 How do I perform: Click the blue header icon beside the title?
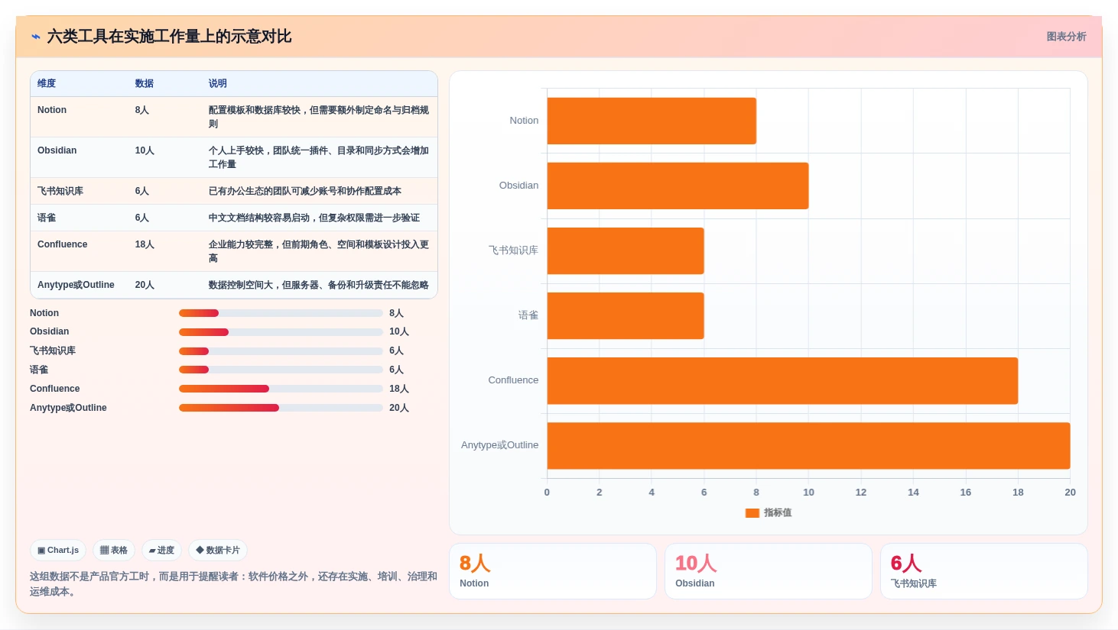click(x=35, y=37)
